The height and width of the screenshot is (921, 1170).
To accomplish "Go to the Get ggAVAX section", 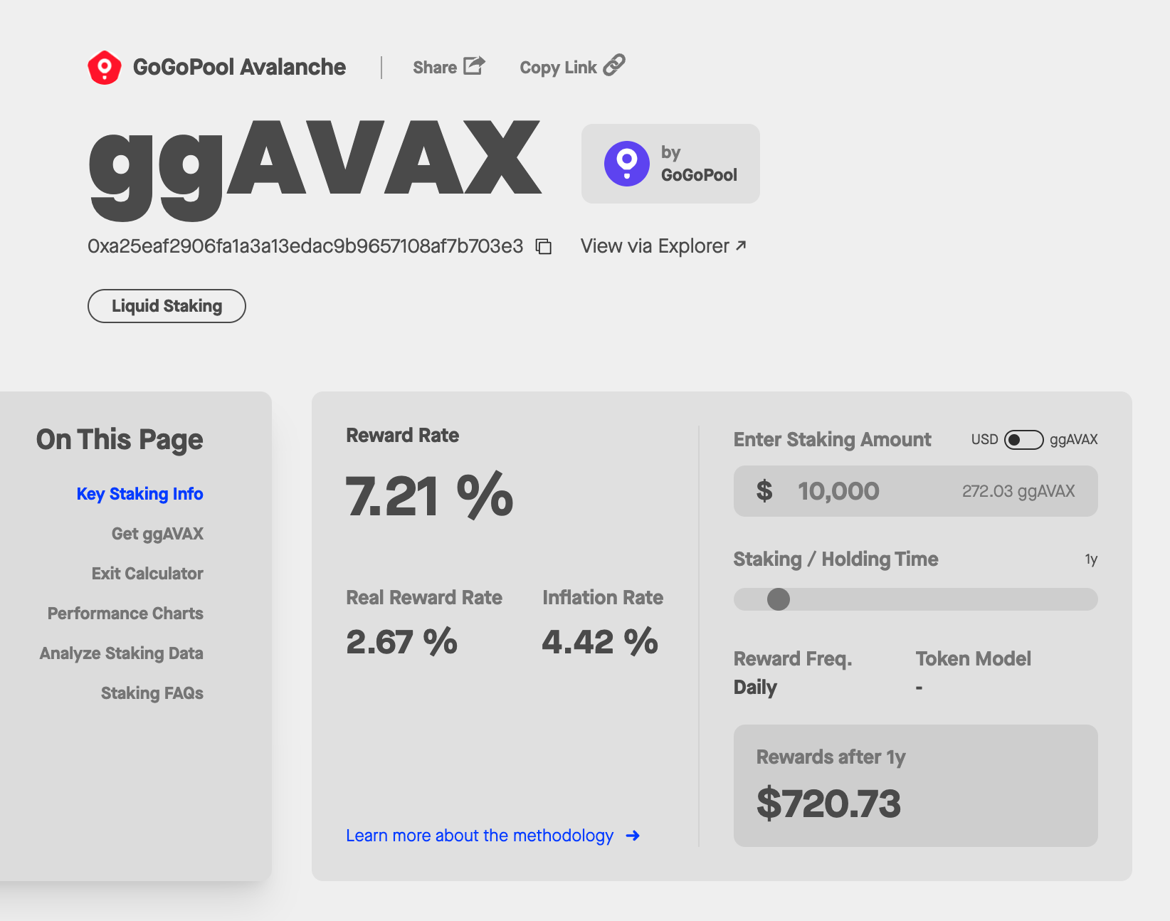I will click(x=157, y=534).
